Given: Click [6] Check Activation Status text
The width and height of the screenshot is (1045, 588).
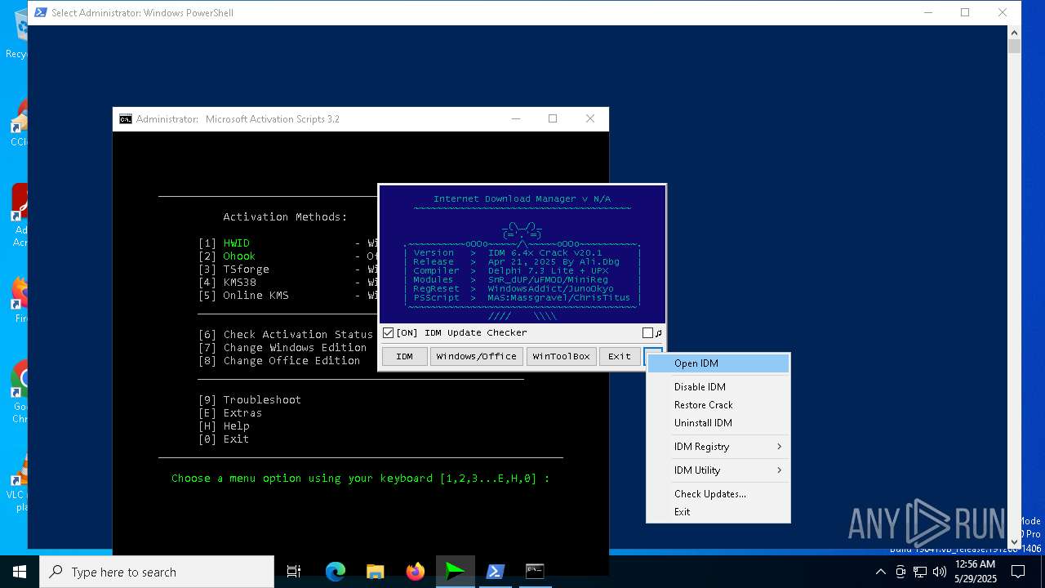Looking at the screenshot, I should pyautogui.click(x=286, y=335).
